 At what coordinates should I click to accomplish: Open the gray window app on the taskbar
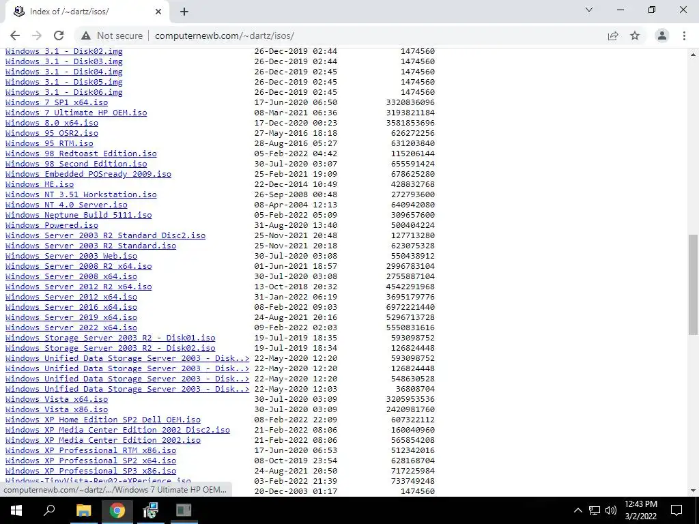pyautogui.click(x=183, y=510)
